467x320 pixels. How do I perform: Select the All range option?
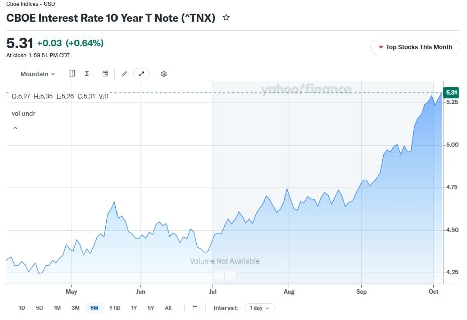pyautogui.click(x=168, y=308)
